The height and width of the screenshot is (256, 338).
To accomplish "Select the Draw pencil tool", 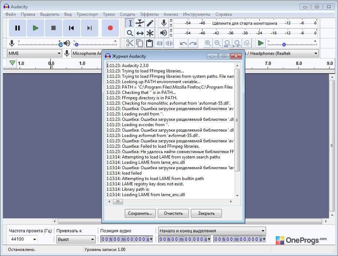I will tap(150, 23).
